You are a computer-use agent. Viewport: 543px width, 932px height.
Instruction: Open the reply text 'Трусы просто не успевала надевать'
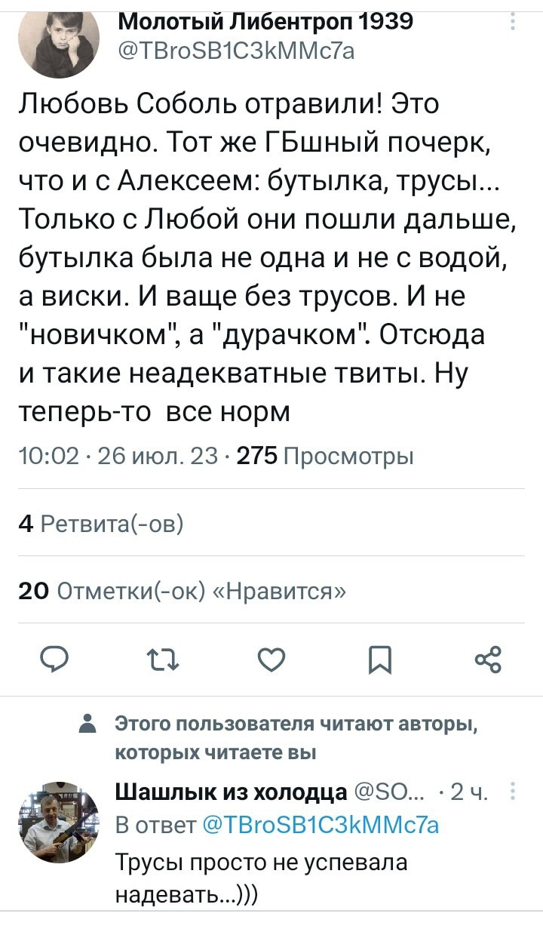tap(261, 875)
